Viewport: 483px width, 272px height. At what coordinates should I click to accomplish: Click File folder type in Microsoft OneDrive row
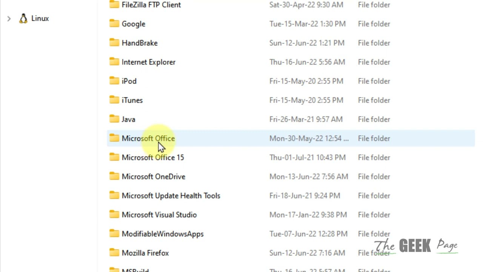click(x=374, y=176)
